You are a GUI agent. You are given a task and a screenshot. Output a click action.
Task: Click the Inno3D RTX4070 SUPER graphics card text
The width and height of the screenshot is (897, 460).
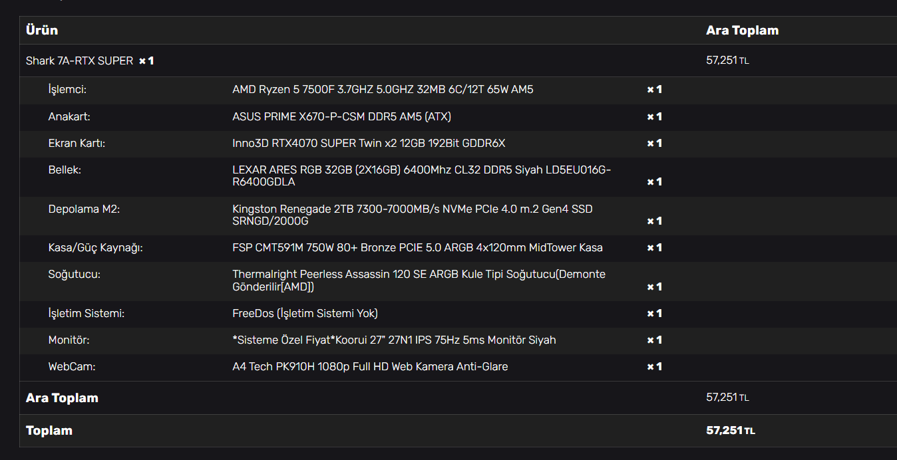click(x=369, y=143)
